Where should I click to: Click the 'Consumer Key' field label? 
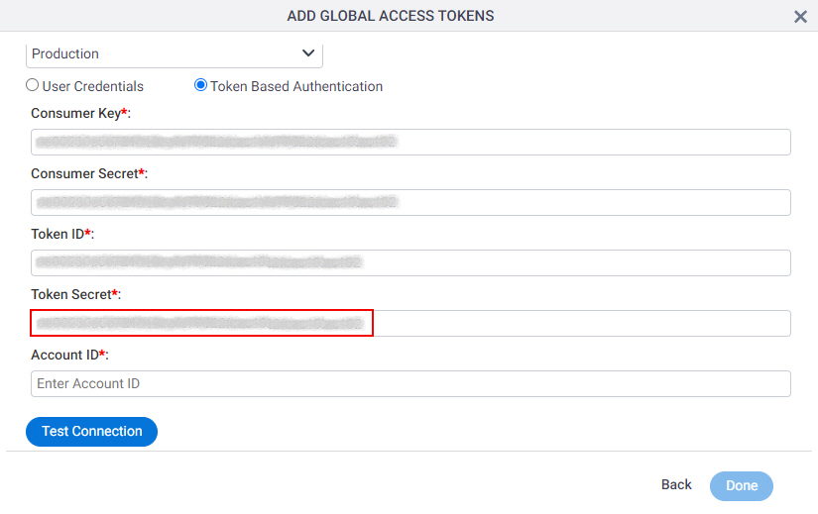81,113
